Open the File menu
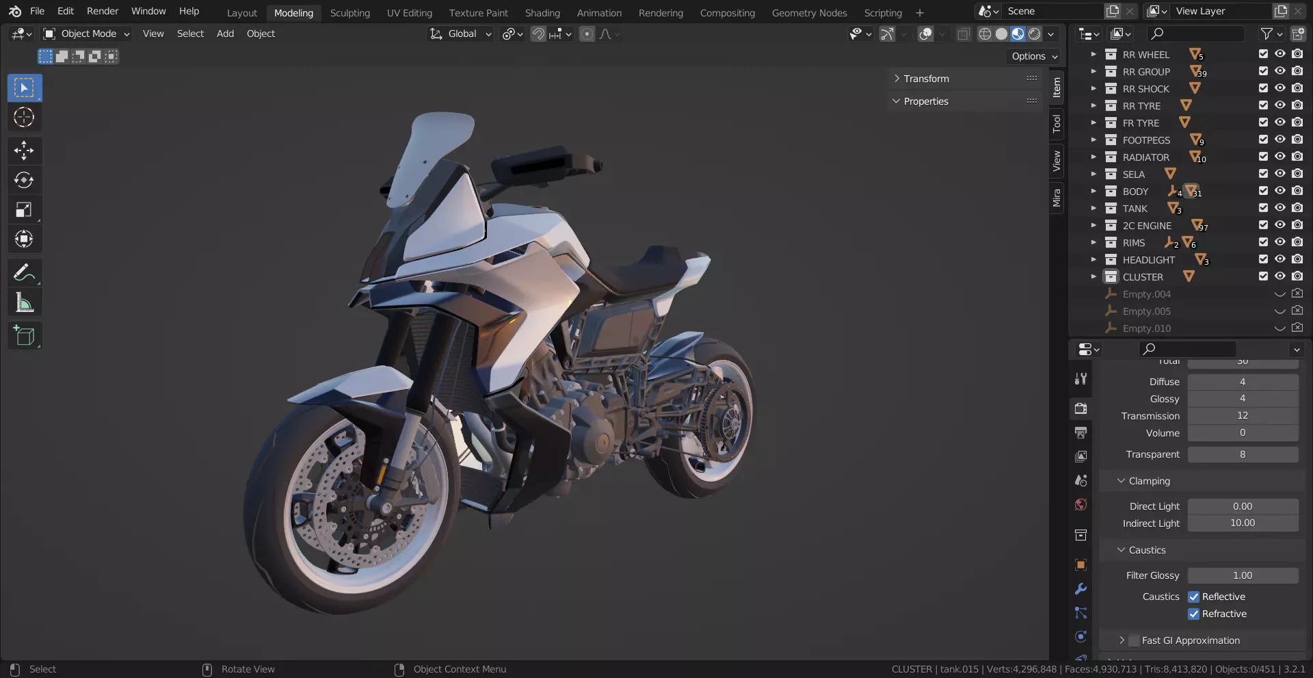The height and width of the screenshot is (678, 1313). click(38, 11)
